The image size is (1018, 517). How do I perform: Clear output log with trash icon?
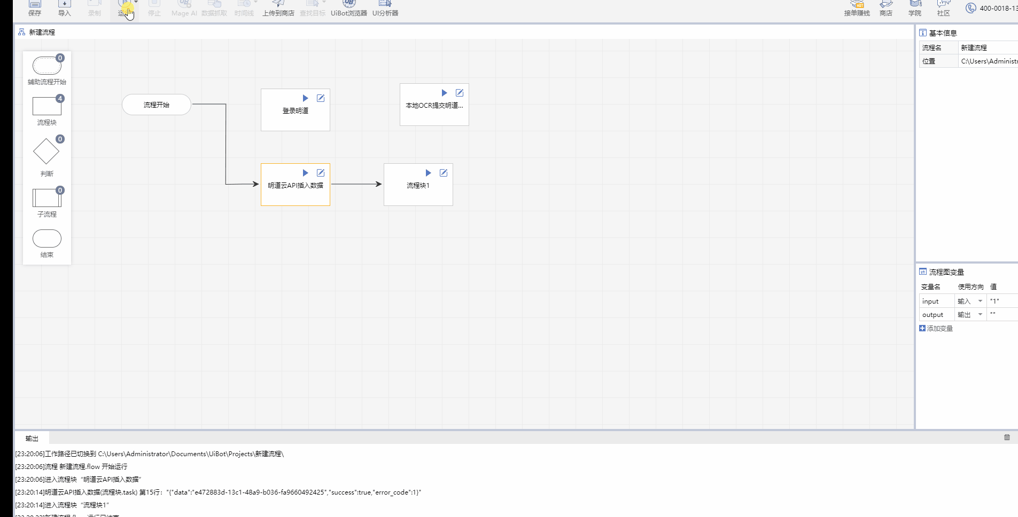click(1007, 438)
